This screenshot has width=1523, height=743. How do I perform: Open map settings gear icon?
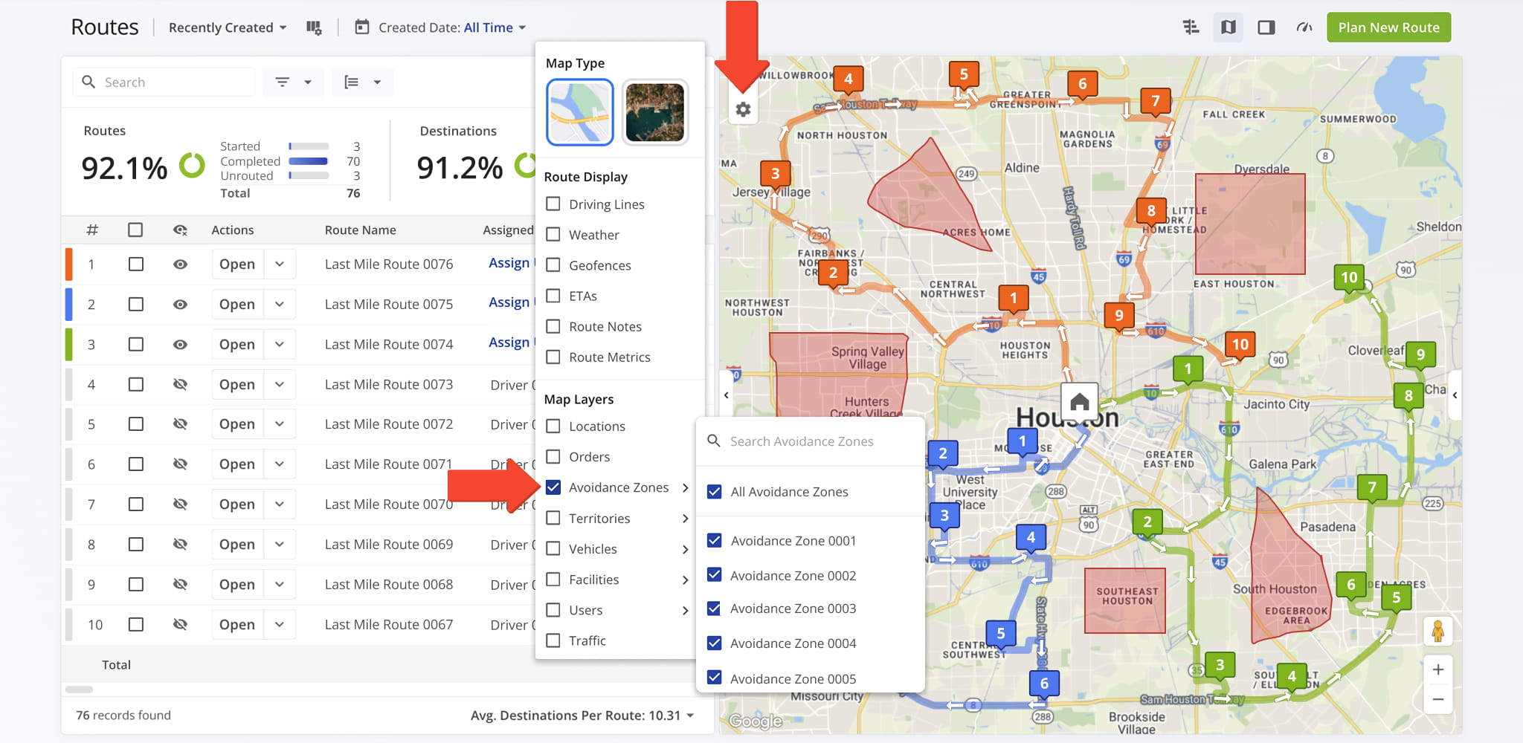coord(743,110)
